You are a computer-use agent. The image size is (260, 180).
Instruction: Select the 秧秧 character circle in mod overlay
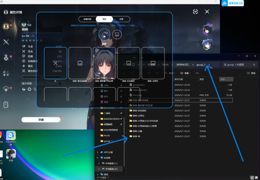[104, 35]
